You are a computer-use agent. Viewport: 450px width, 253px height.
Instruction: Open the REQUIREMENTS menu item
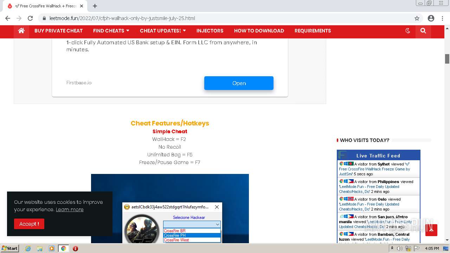313,31
